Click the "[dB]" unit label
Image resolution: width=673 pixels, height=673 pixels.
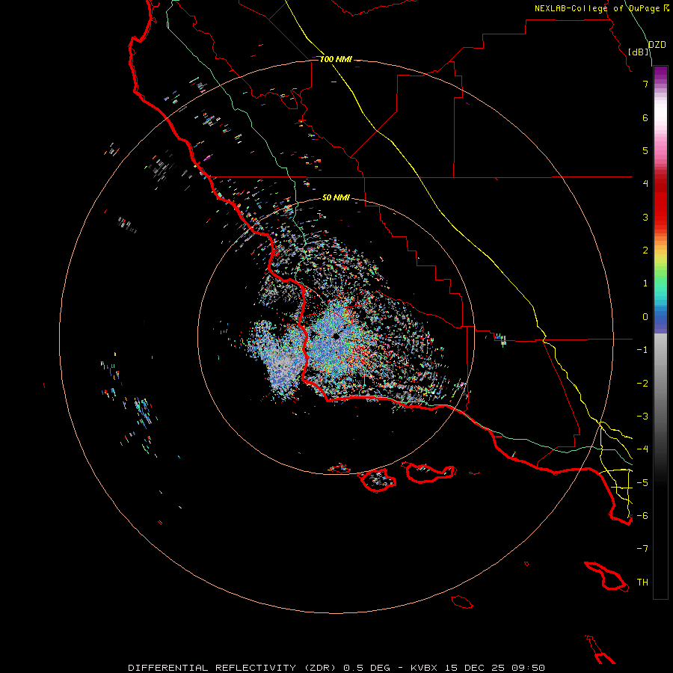pos(639,52)
